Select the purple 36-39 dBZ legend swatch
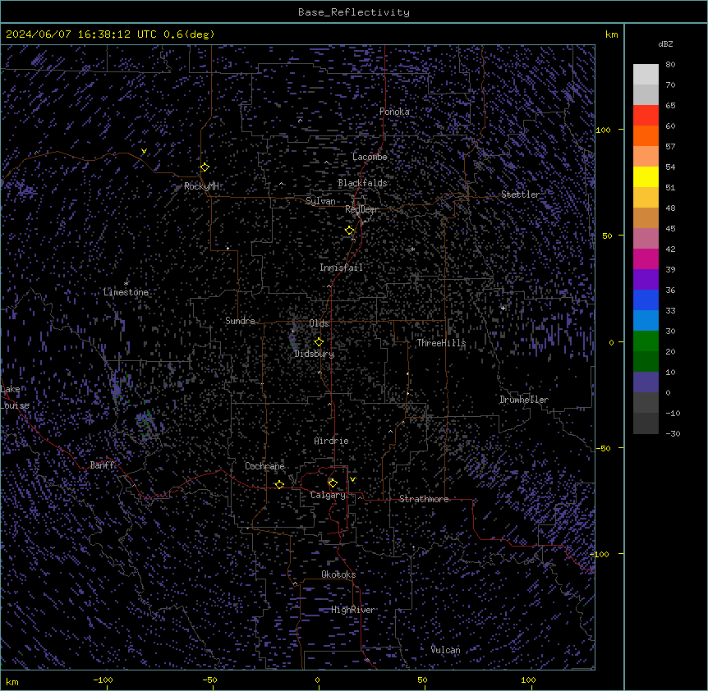The height and width of the screenshot is (691, 708). click(646, 280)
